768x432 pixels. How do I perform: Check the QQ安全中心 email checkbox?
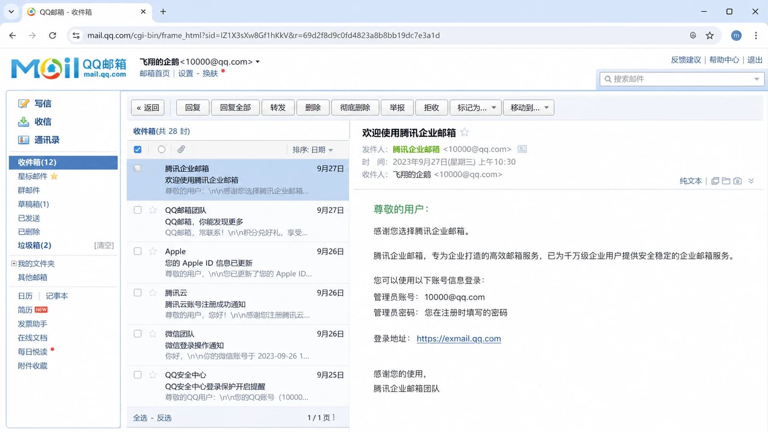(x=138, y=375)
